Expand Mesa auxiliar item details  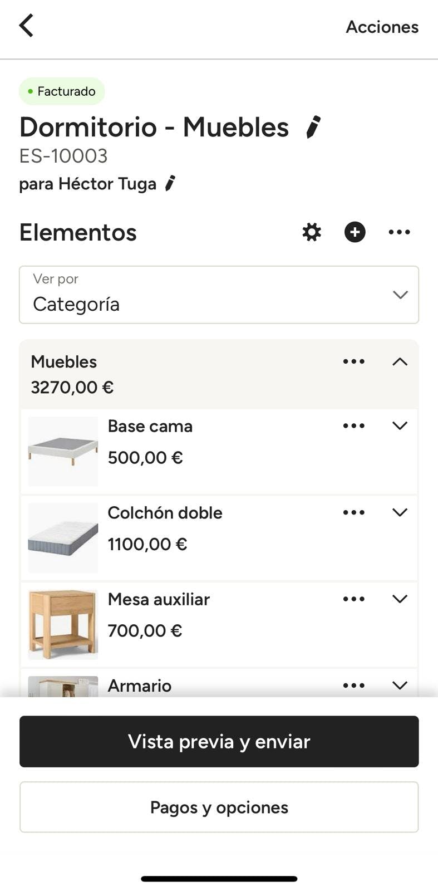point(400,599)
